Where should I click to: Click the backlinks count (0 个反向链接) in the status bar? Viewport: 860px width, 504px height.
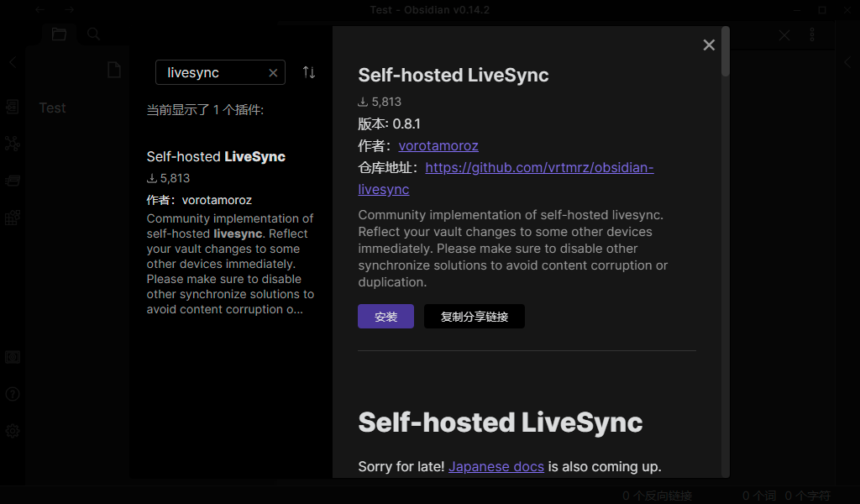pos(657,496)
